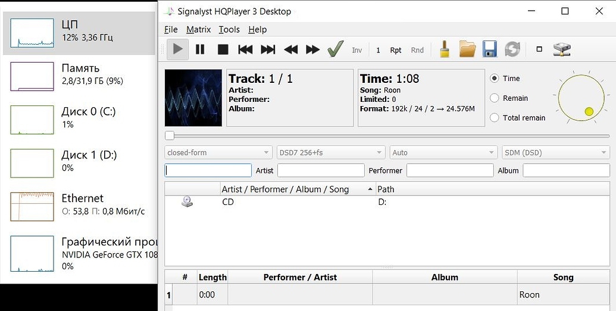Image resolution: width=616 pixels, height=311 pixels.
Task: Toggle the Rnd random playback button
Action: [x=417, y=50]
